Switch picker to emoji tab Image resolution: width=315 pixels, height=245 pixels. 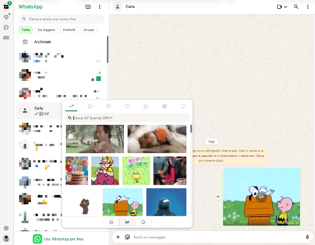[x=111, y=222]
